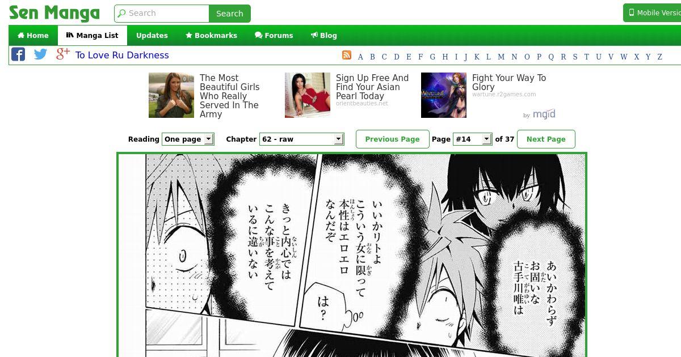Open the Blog link

click(324, 35)
